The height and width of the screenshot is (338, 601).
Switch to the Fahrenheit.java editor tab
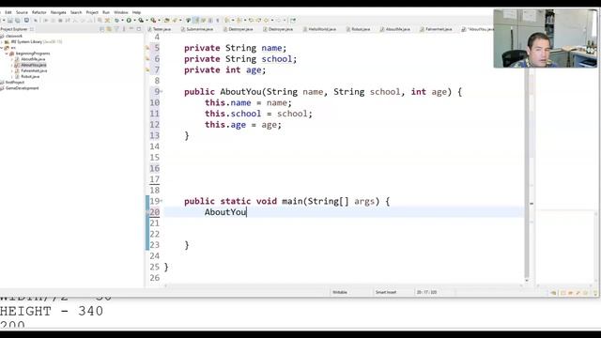436,29
